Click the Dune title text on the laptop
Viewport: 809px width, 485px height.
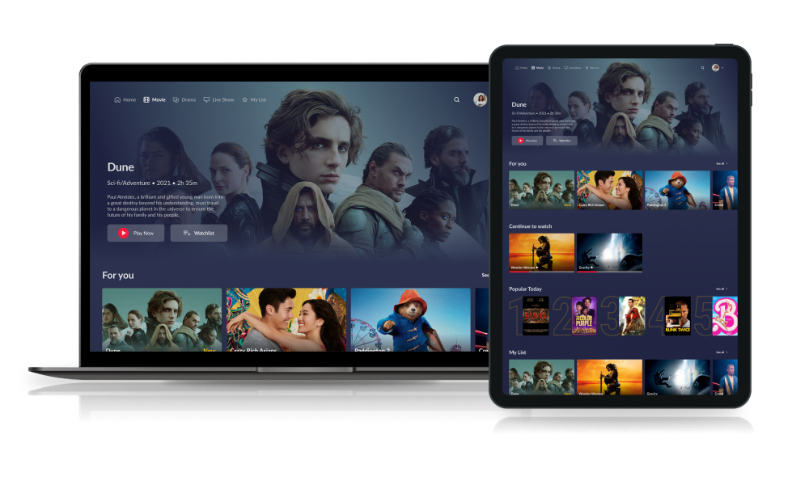click(x=121, y=167)
